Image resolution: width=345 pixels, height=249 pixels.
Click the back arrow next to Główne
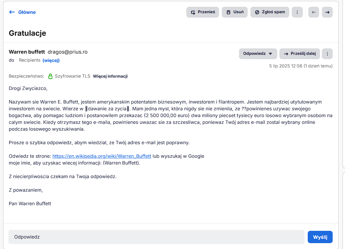pos(12,12)
